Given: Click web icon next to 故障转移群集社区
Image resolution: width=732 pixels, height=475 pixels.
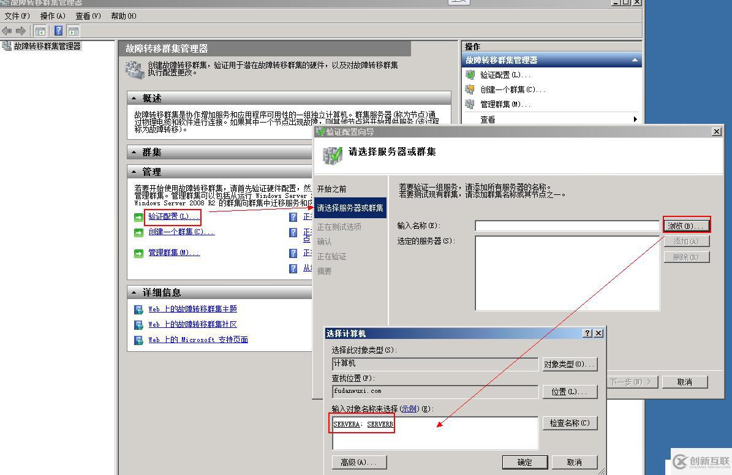Looking at the screenshot, I should [138, 325].
